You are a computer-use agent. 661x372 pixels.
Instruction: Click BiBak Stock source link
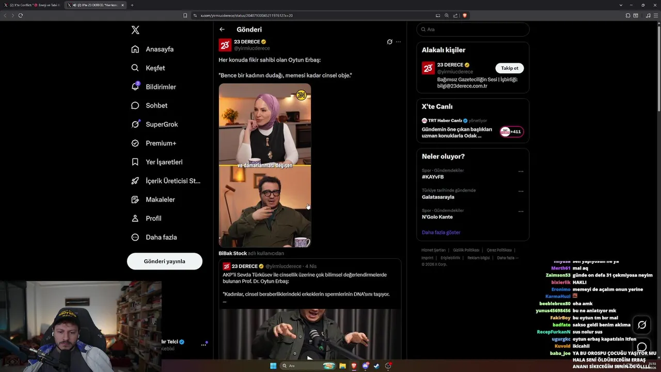(x=233, y=253)
